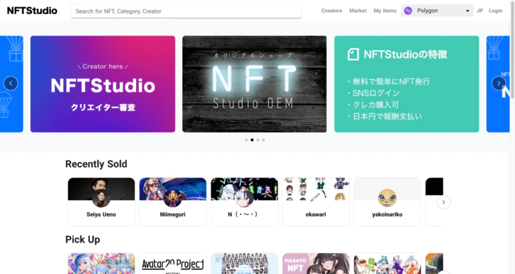Open the NFT Studio OEM banner
This screenshot has width=515, height=274.
point(255,84)
